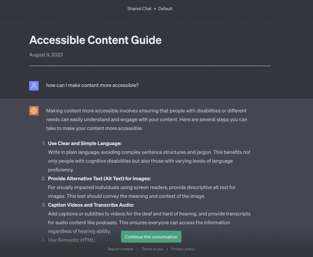Select the Use Clear and Simple Language heading

click(84, 143)
